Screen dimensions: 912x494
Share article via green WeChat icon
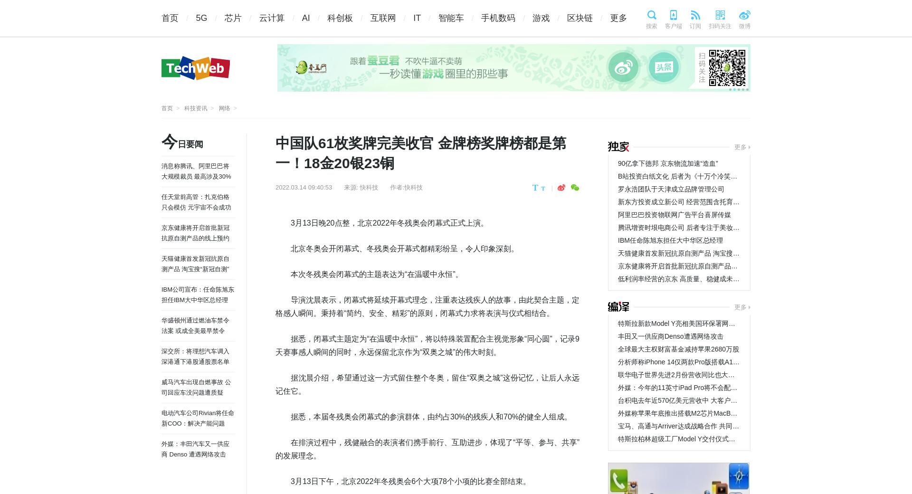(x=575, y=188)
